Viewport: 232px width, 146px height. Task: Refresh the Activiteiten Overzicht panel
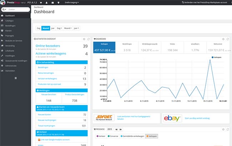coord(89,39)
